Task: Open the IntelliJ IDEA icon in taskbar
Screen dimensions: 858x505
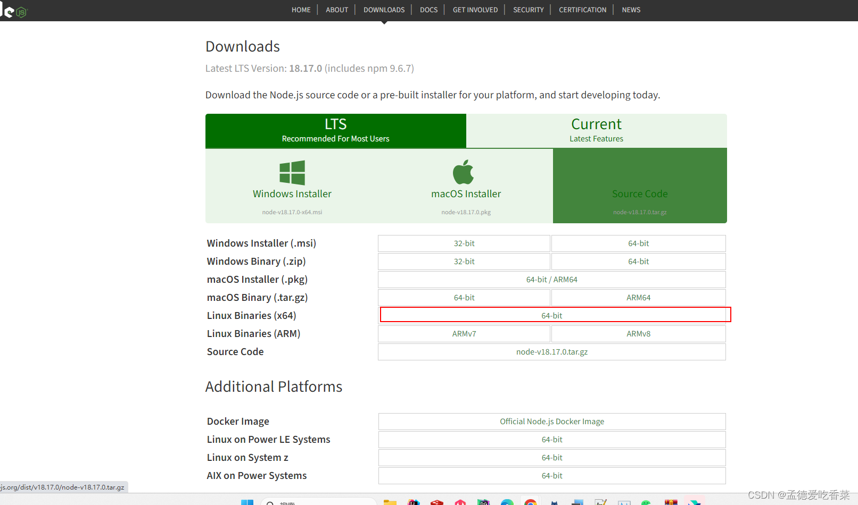Action: point(414,502)
